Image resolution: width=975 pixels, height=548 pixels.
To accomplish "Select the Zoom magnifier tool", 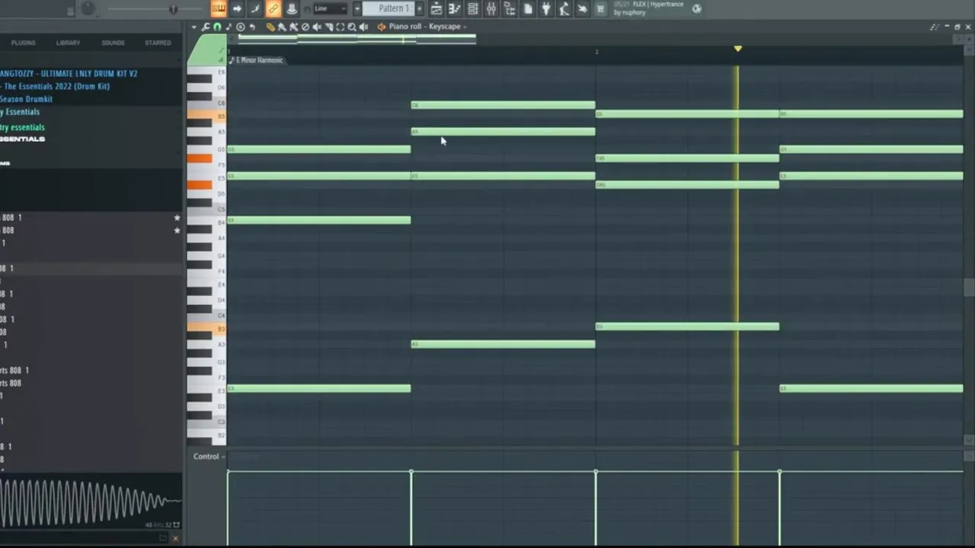I will (352, 27).
